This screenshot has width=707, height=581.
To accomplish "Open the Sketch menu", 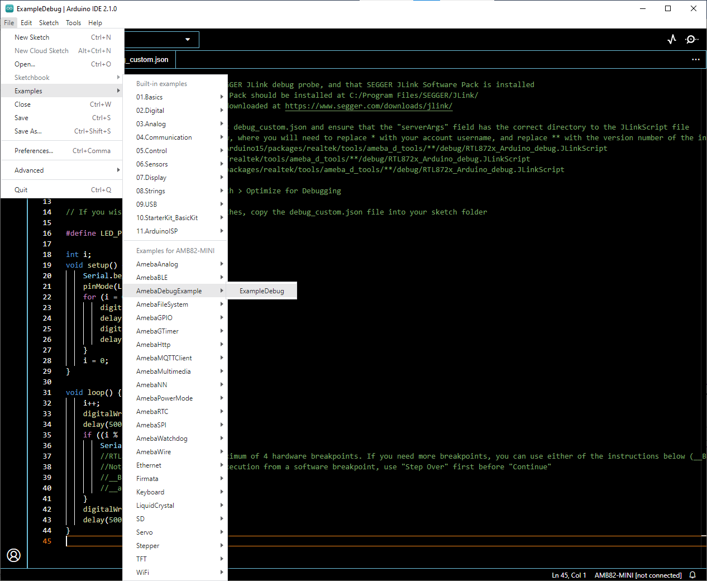I will tap(49, 23).
